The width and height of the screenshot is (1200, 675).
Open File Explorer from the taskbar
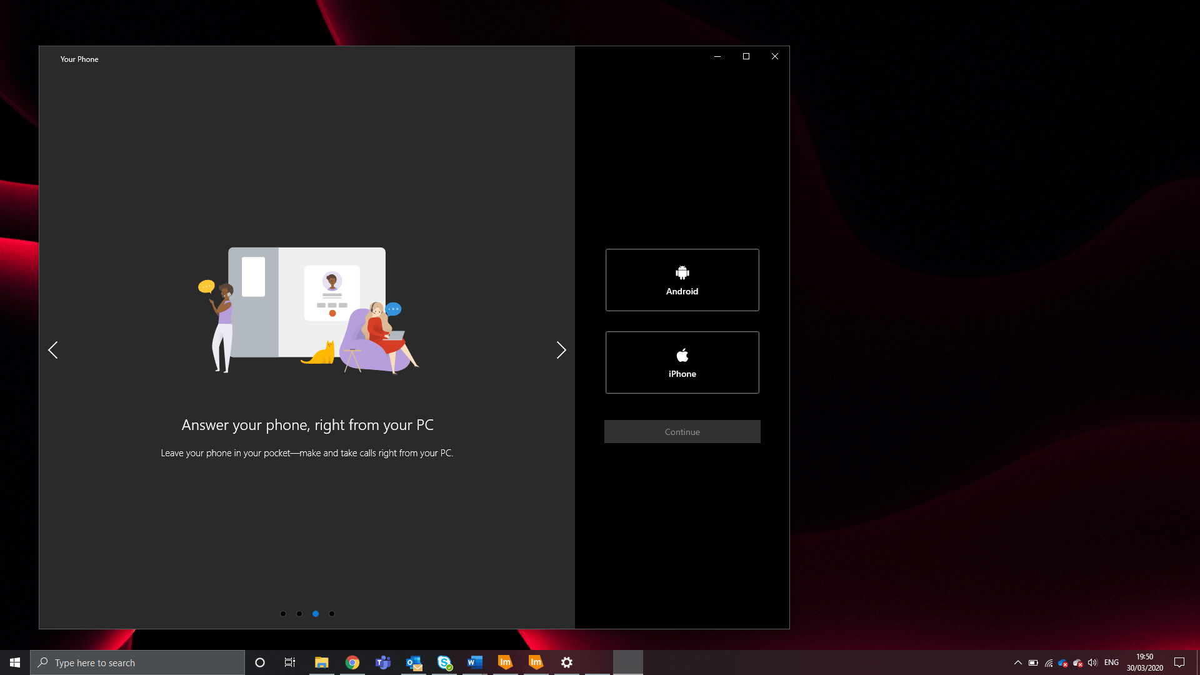tap(322, 662)
